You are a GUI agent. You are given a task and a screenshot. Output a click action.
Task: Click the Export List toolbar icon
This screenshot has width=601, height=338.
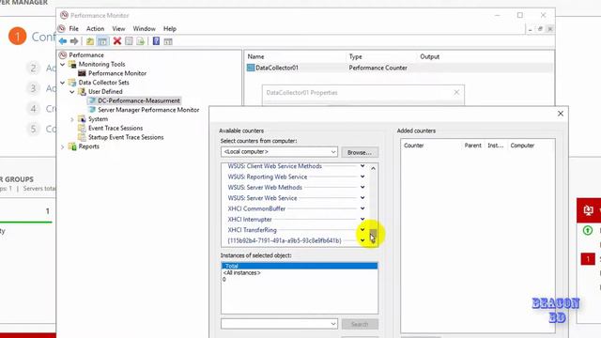[x=140, y=41]
